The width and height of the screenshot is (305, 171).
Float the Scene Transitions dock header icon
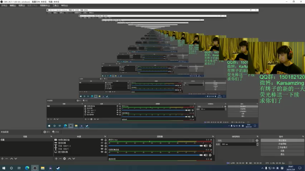point(257,136)
